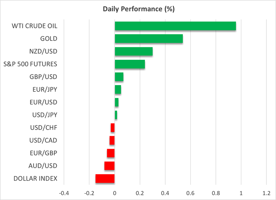Select the WTI Crude Oil green bar
Image resolution: width=276 pixels, height=200 pixels.
click(175, 26)
